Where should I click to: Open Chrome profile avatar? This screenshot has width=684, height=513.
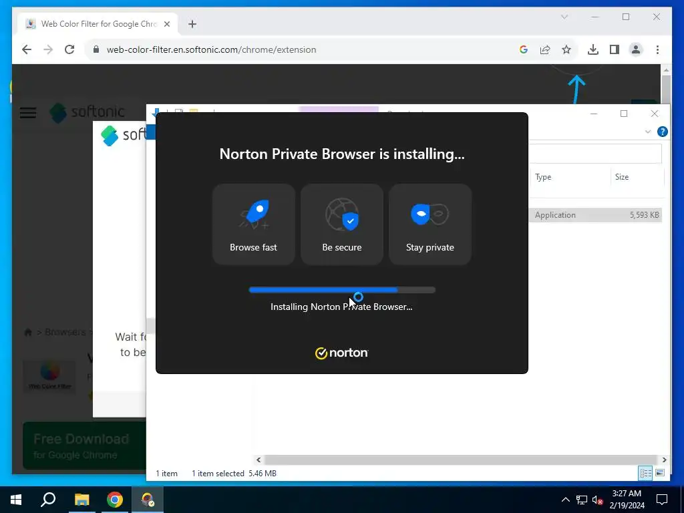click(636, 49)
